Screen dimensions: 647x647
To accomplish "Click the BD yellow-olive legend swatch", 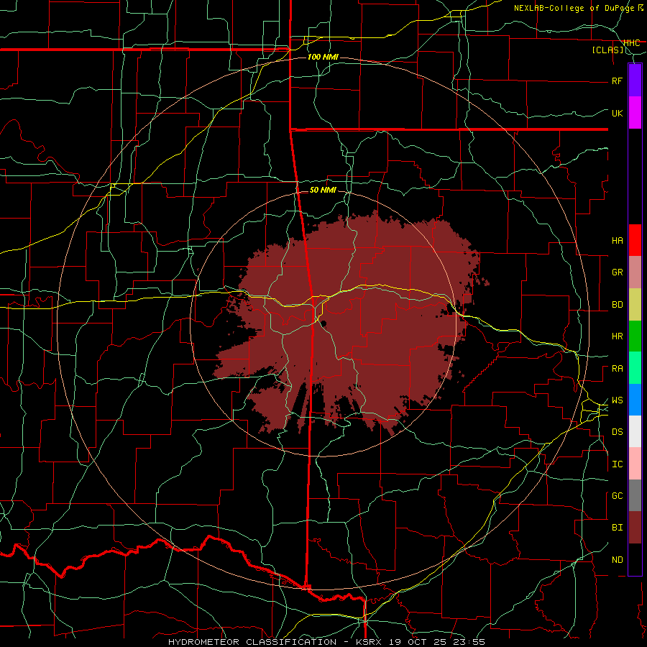I will (635, 305).
